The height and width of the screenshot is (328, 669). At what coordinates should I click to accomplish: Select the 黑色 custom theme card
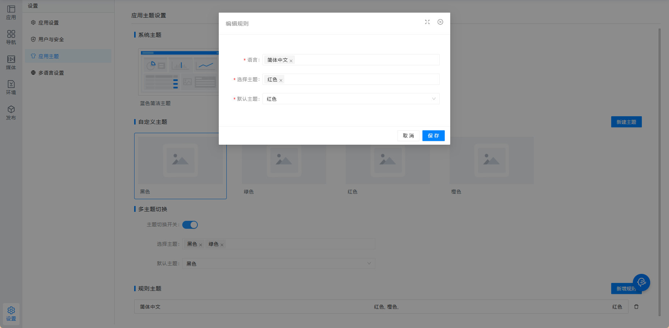pyautogui.click(x=180, y=166)
